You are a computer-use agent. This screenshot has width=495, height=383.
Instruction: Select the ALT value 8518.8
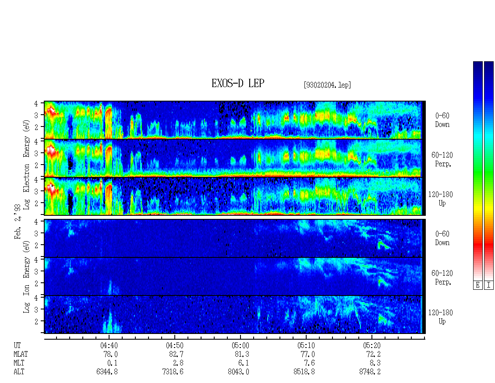pos(304,372)
